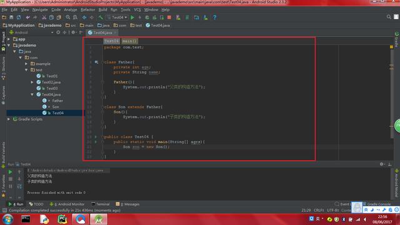The width and height of the screenshot is (400, 225).
Task: Click the SDK Manager download icon
Action: 206,17
